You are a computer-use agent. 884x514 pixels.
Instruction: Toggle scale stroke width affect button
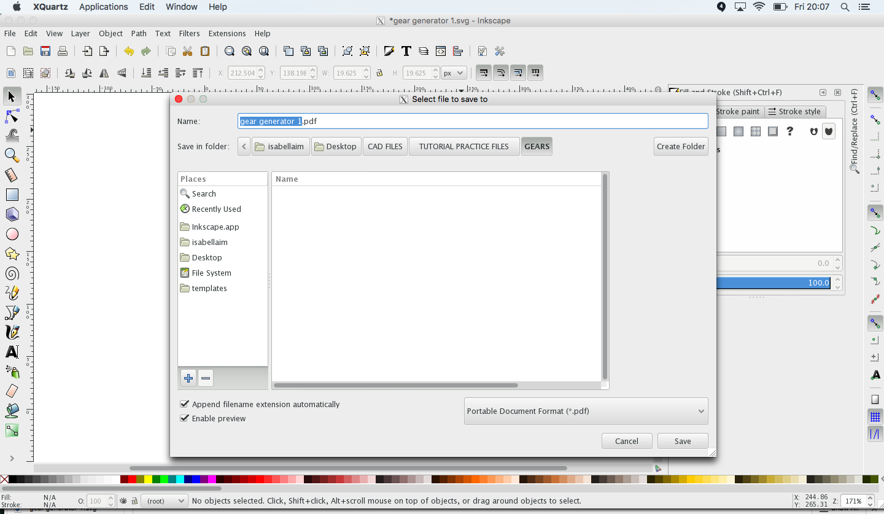click(x=484, y=72)
